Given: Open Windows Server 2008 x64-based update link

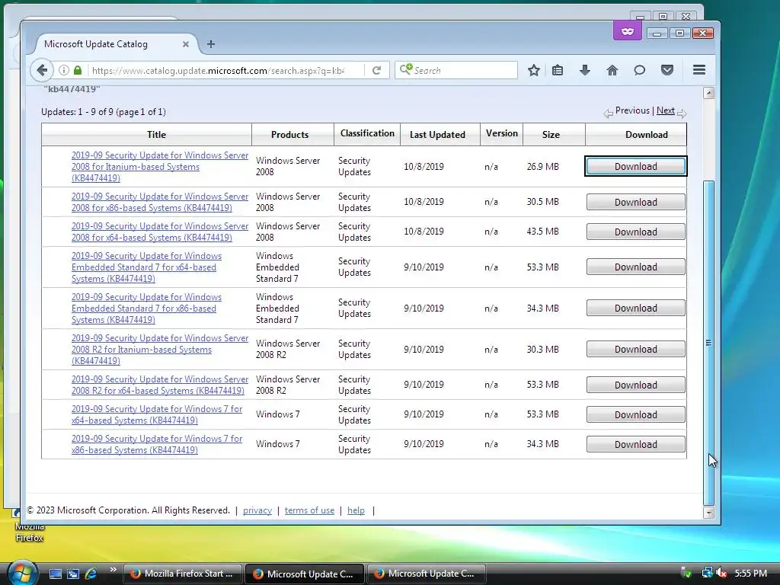Looking at the screenshot, I should tap(160, 232).
